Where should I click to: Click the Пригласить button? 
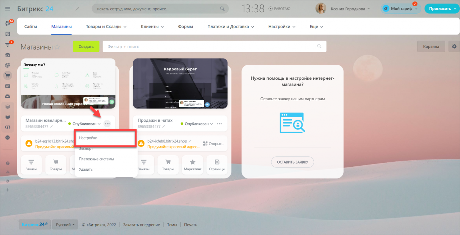(441, 9)
